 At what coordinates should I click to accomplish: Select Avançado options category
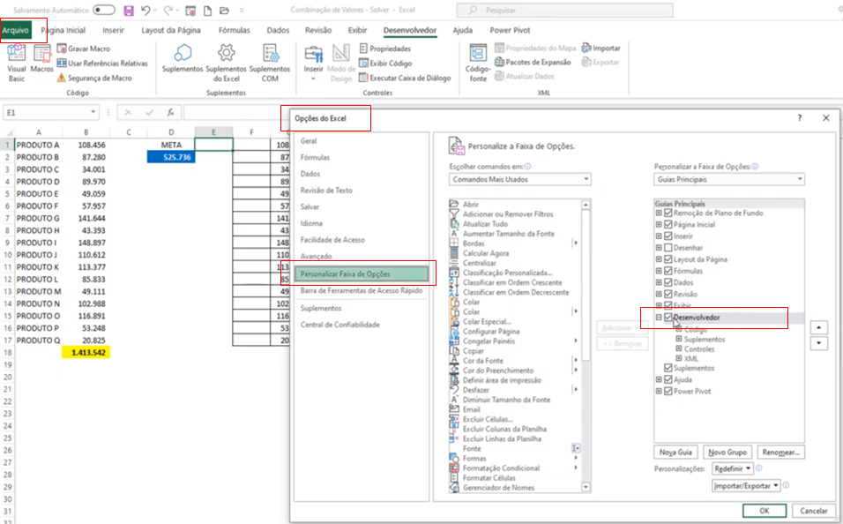[316, 256]
